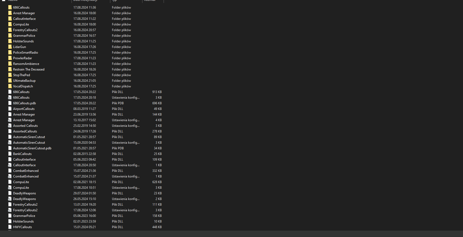Select the AirportCallouts DLL file icon
Viewport: 463px width, 237px height.
[10, 109]
